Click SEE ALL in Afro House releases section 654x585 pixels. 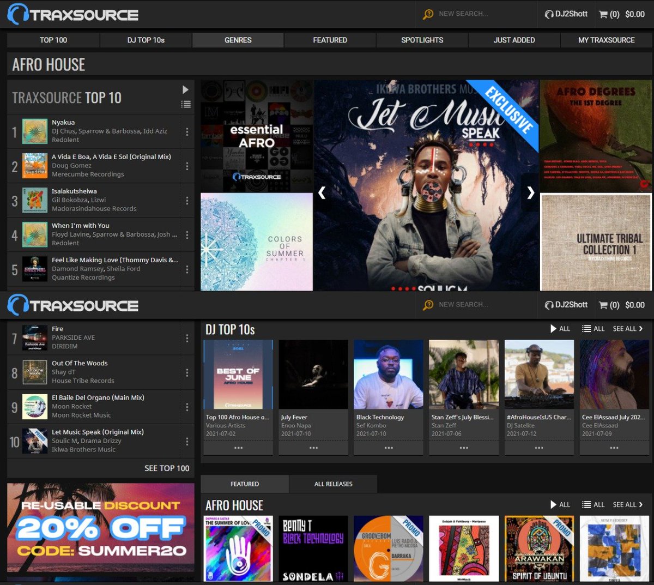pyautogui.click(x=628, y=504)
